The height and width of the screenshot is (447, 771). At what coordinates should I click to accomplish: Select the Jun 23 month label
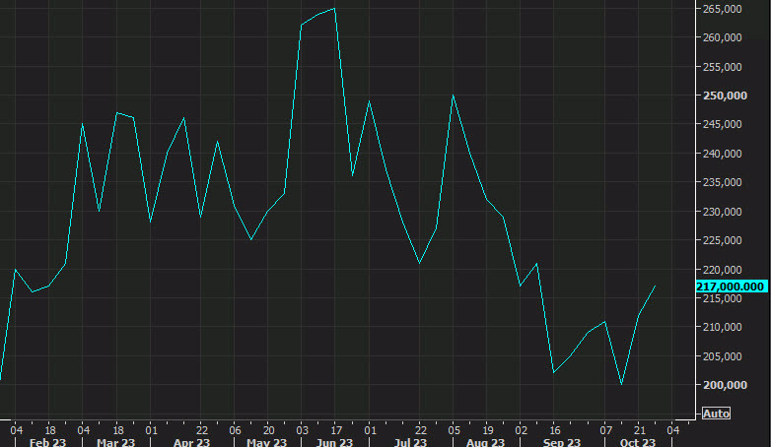click(334, 442)
